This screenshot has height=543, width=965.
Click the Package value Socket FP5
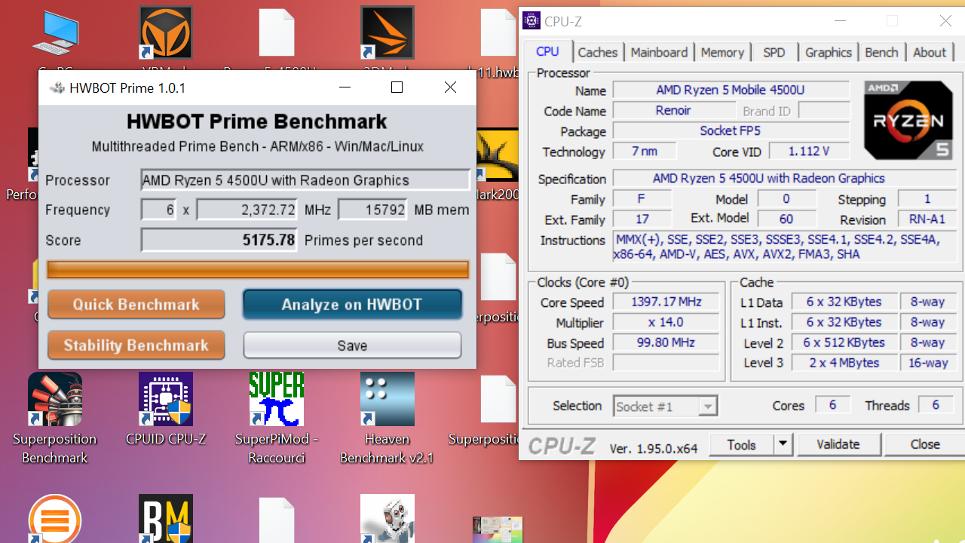[731, 130]
